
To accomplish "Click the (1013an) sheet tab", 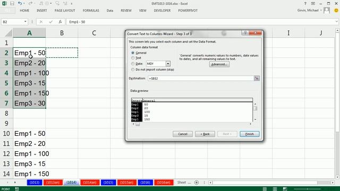I will pyautogui.click(x=53, y=183).
